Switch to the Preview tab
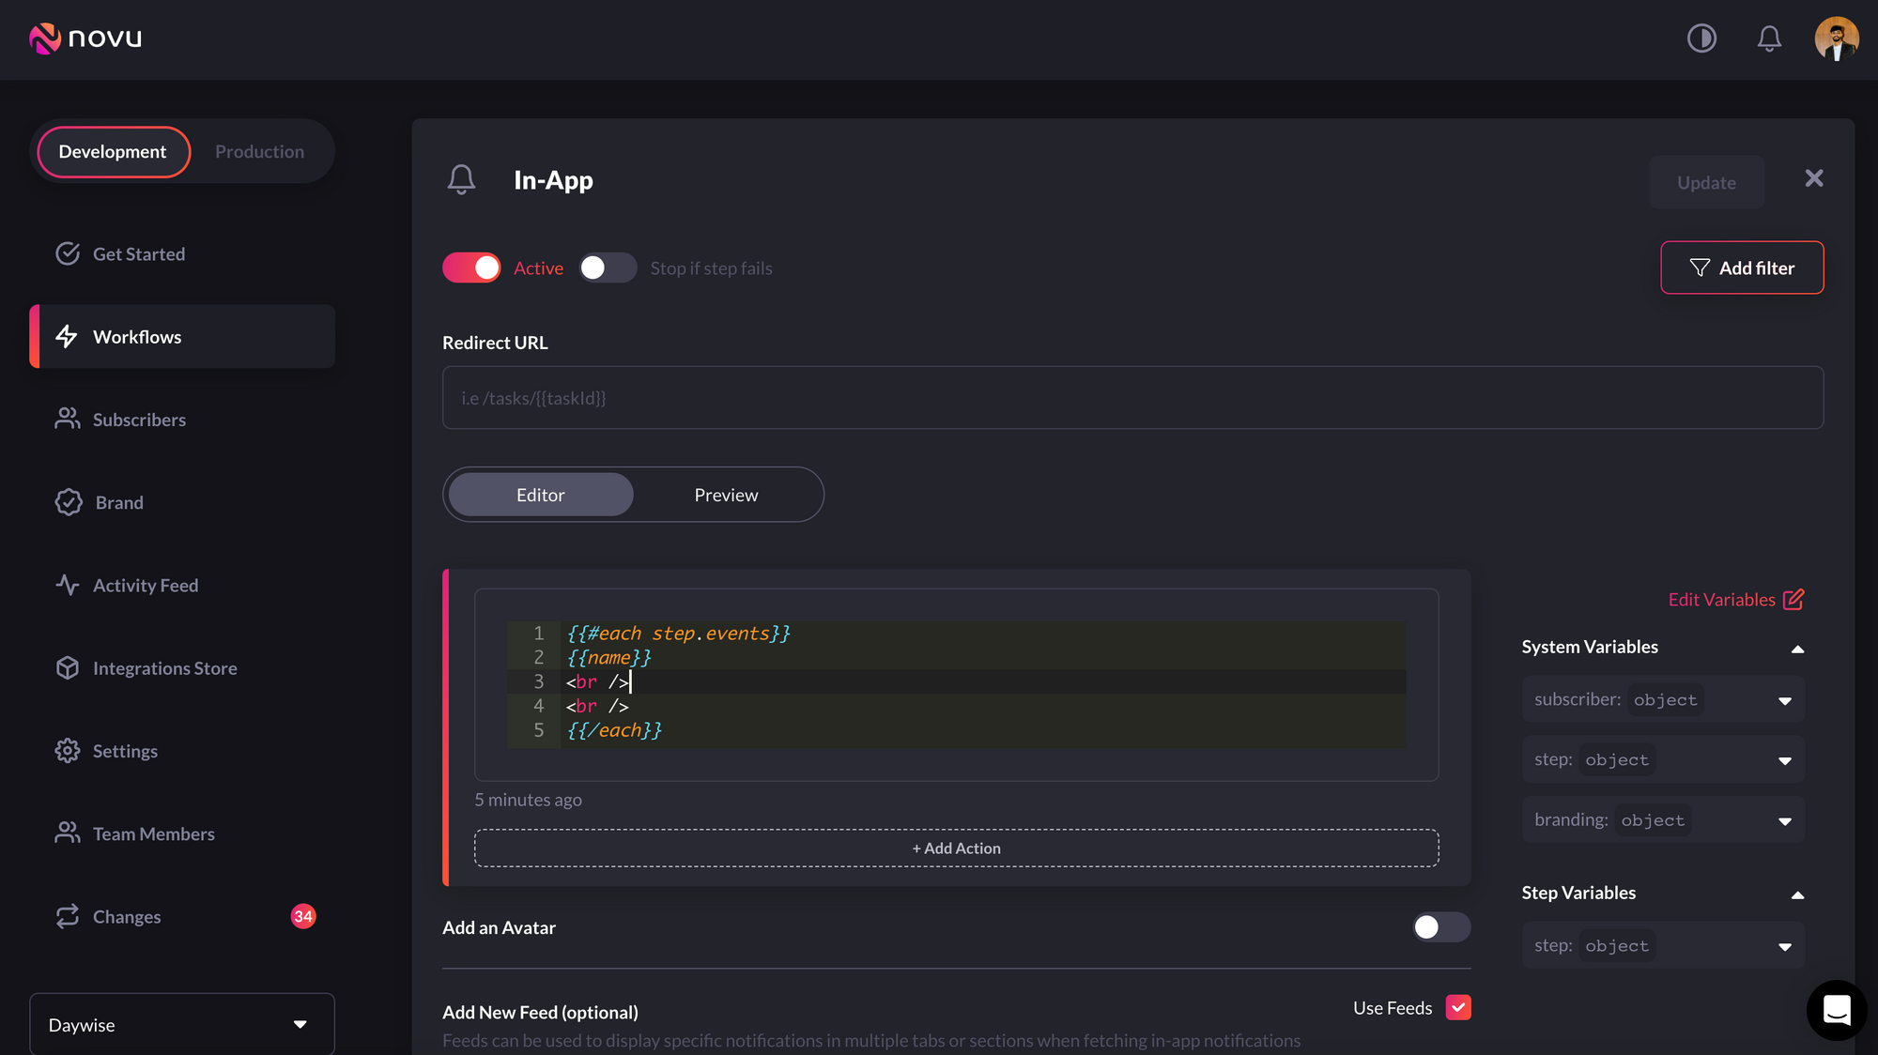 726,495
